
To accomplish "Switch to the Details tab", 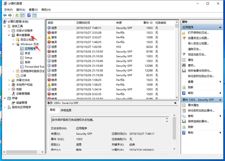I will pyautogui.click(x=66, y=110).
